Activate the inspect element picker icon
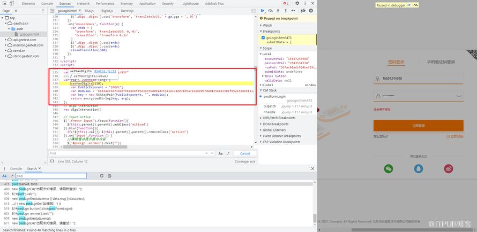 coord(5,3)
